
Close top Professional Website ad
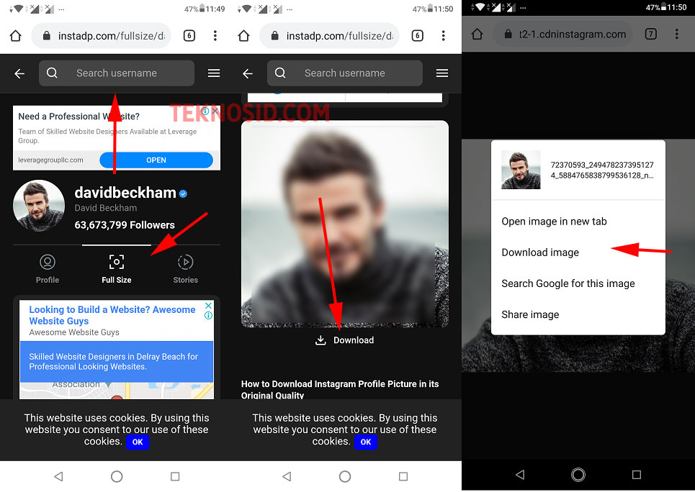pos(215,111)
